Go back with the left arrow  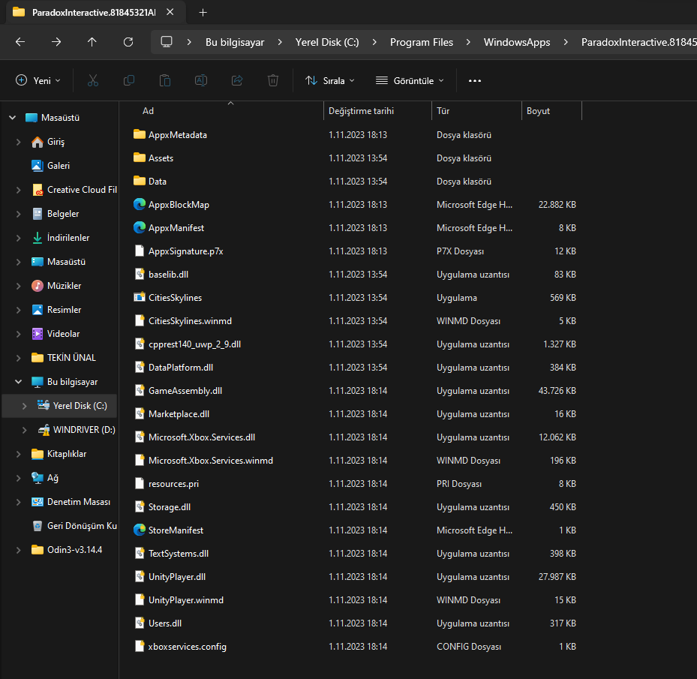click(20, 42)
